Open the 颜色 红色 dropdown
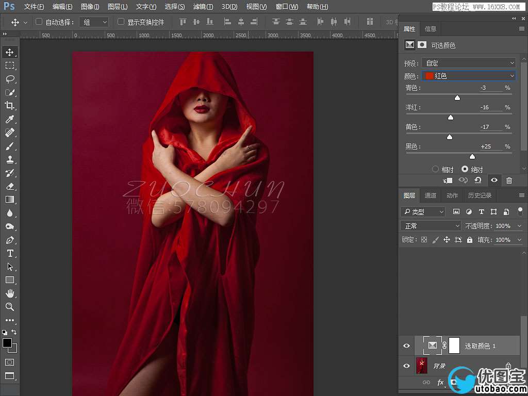528x396 pixels. click(x=469, y=76)
